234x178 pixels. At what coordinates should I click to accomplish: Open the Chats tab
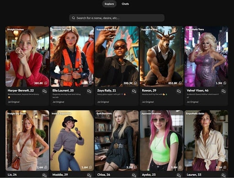coord(125,4)
